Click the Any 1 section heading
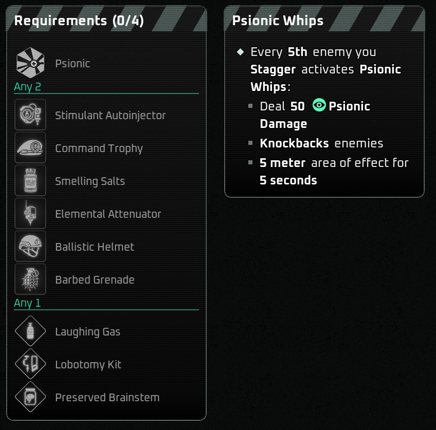The image size is (436, 430). (27, 303)
